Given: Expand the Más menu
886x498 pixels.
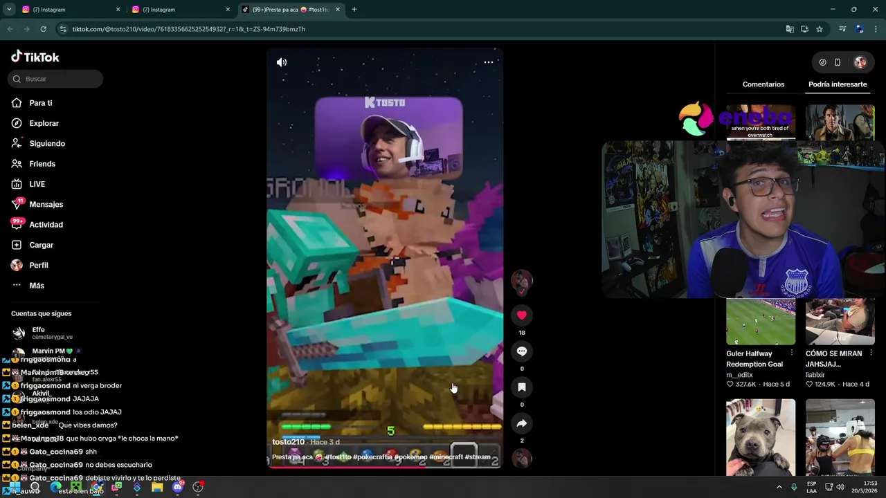Looking at the screenshot, I should pyautogui.click(x=28, y=286).
